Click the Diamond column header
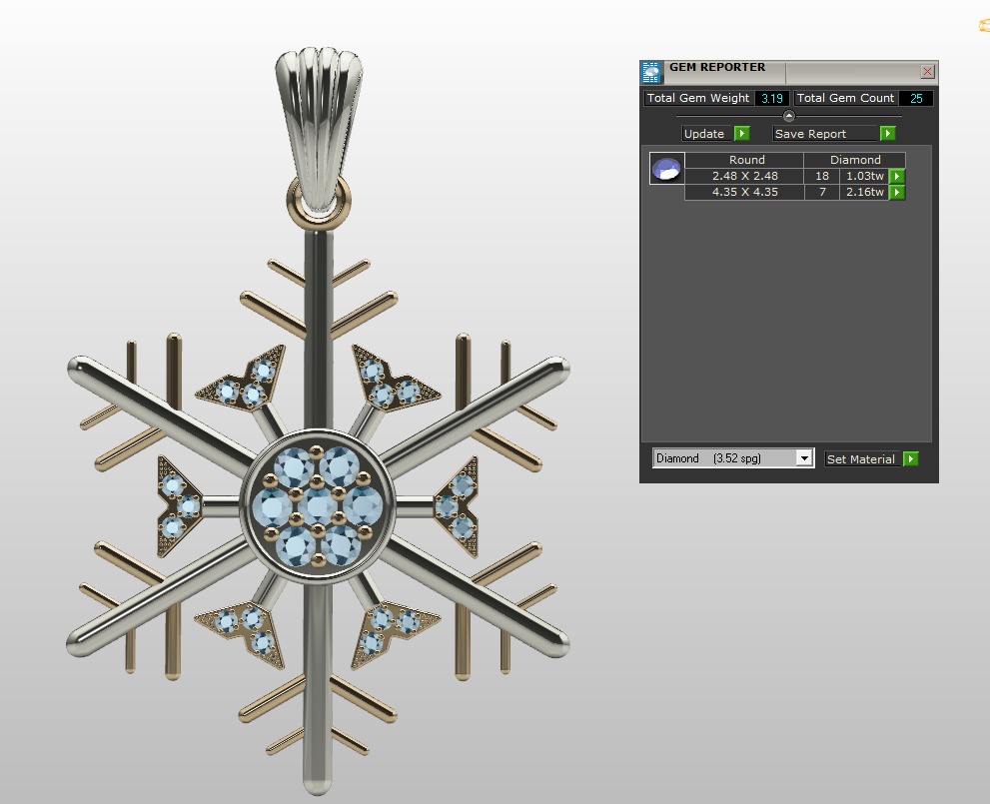The height and width of the screenshot is (804, 990). (855, 160)
